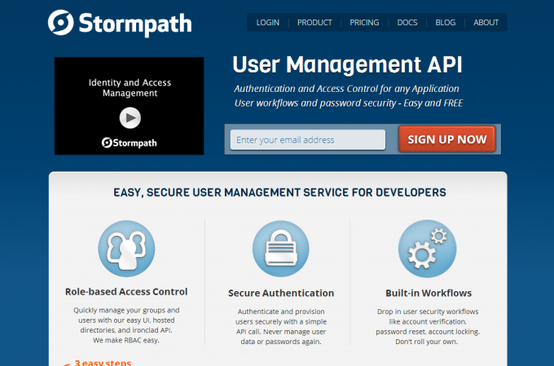Click the 'Identity and Access Management' video title
The image size is (554, 366).
point(130,88)
